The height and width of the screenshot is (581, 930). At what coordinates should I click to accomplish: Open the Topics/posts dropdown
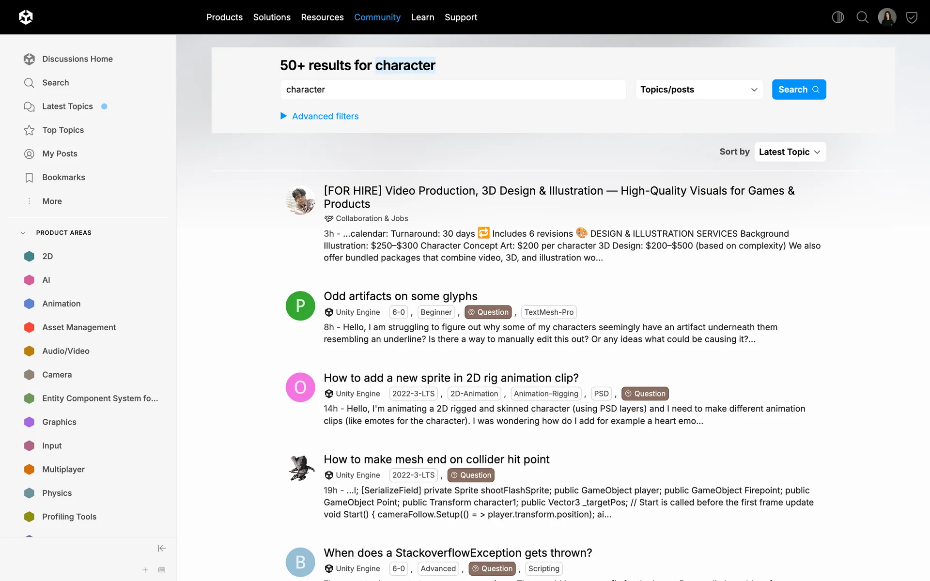pyautogui.click(x=698, y=90)
